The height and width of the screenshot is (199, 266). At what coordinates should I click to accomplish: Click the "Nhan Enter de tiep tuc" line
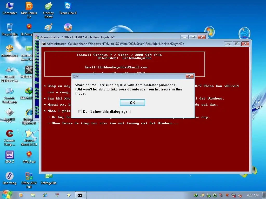[x=113, y=123]
